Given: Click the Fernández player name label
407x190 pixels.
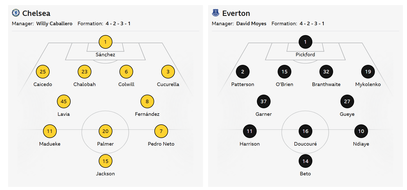Looking at the screenshot, I should pos(147,114).
